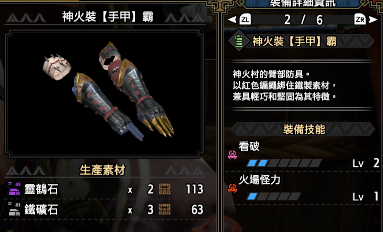Image resolution: width=383 pixels, height=232 pixels.
Task: Click item box icon next to 113
Action: [x=165, y=189]
